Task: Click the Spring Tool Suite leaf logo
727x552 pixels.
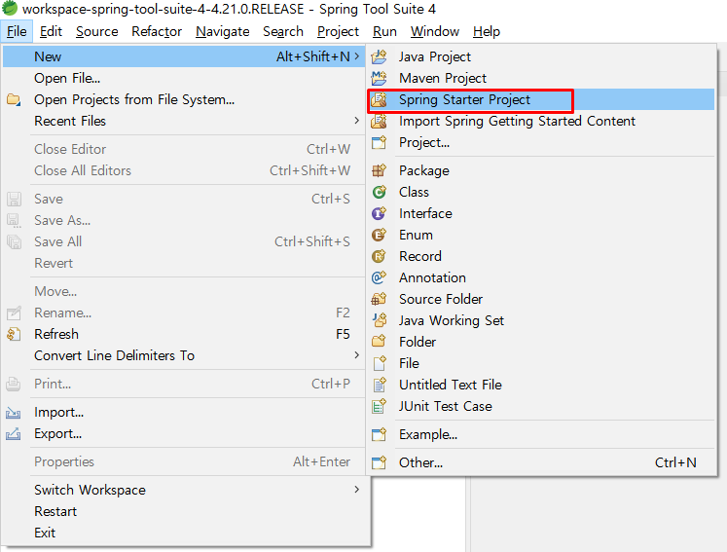Action: tap(10, 8)
